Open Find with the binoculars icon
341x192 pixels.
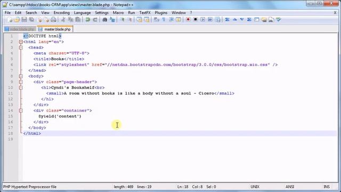tap(104, 20)
